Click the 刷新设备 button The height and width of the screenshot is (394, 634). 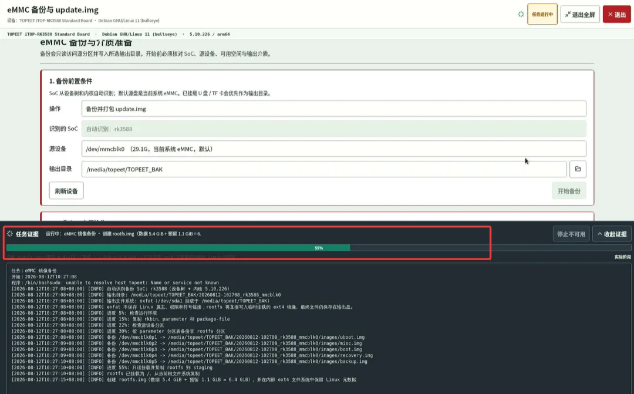click(x=66, y=191)
